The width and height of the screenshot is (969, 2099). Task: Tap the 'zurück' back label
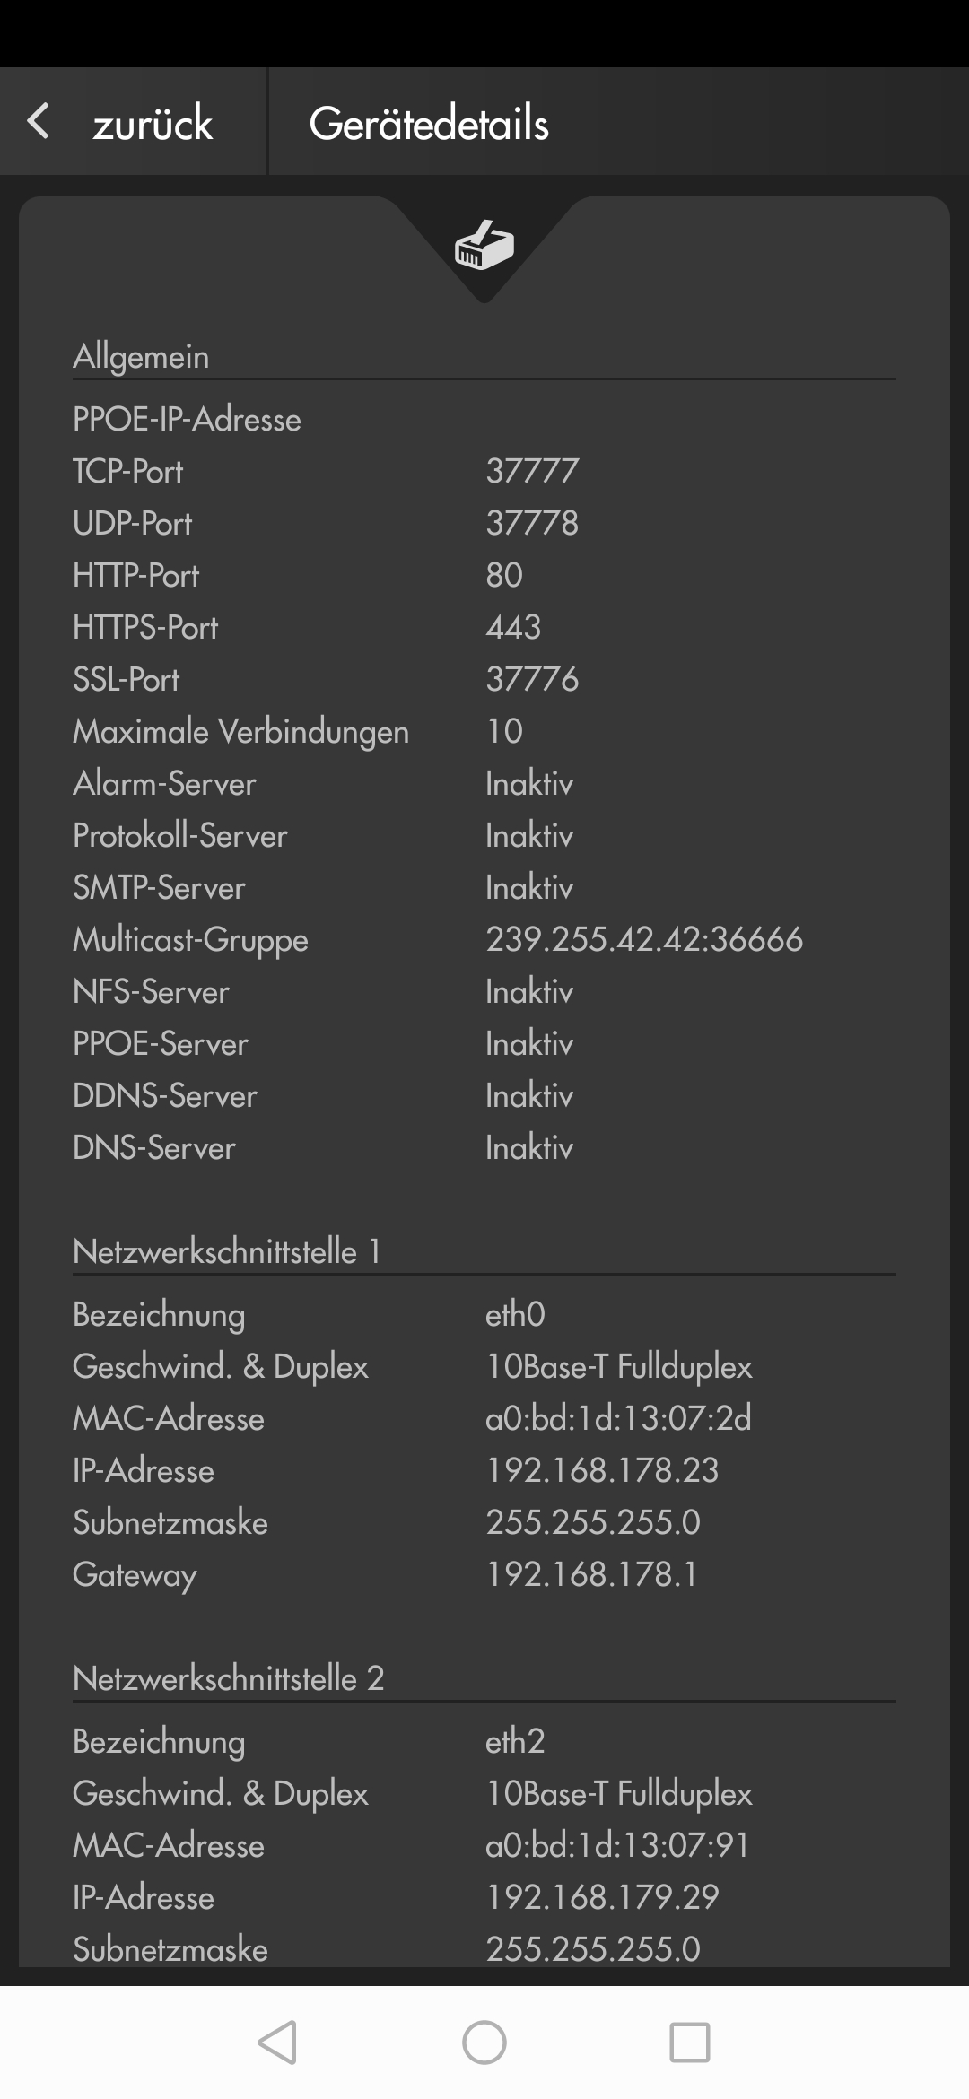153,123
